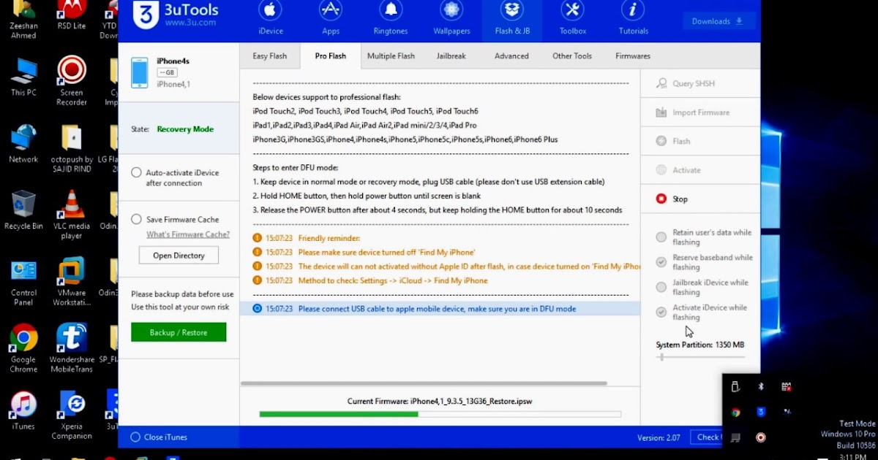Switch to Easy Flash tab

click(270, 56)
